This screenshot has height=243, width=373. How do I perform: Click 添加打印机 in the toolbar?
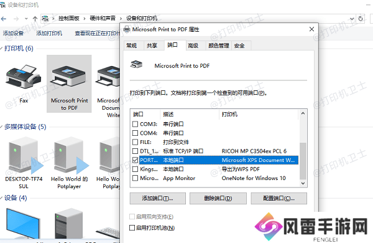49,33
